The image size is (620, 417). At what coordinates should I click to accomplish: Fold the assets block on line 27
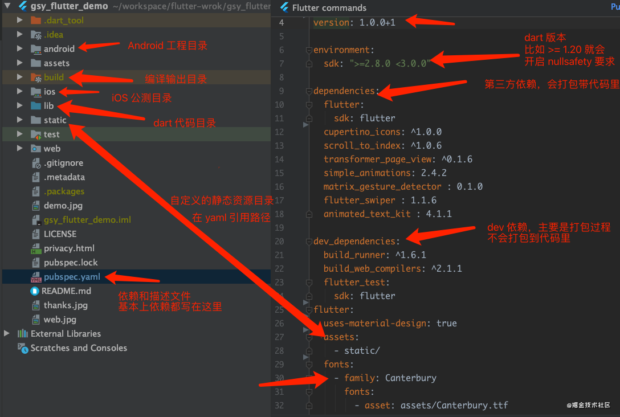coord(309,337)
